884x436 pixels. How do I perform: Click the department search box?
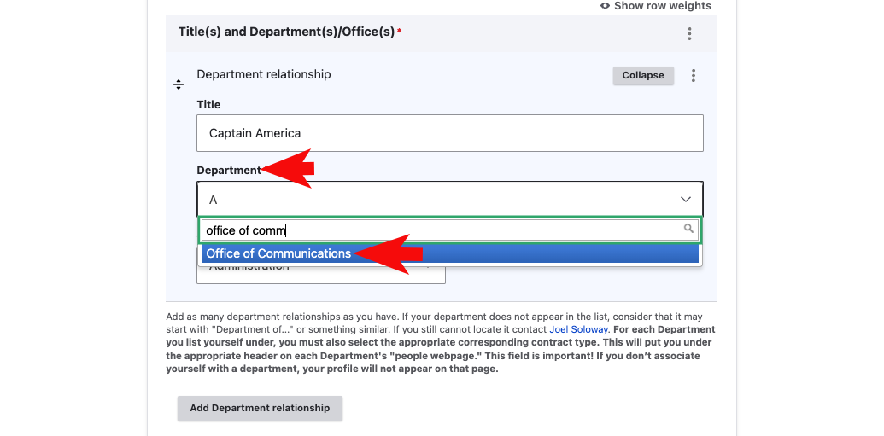point(450,230)
